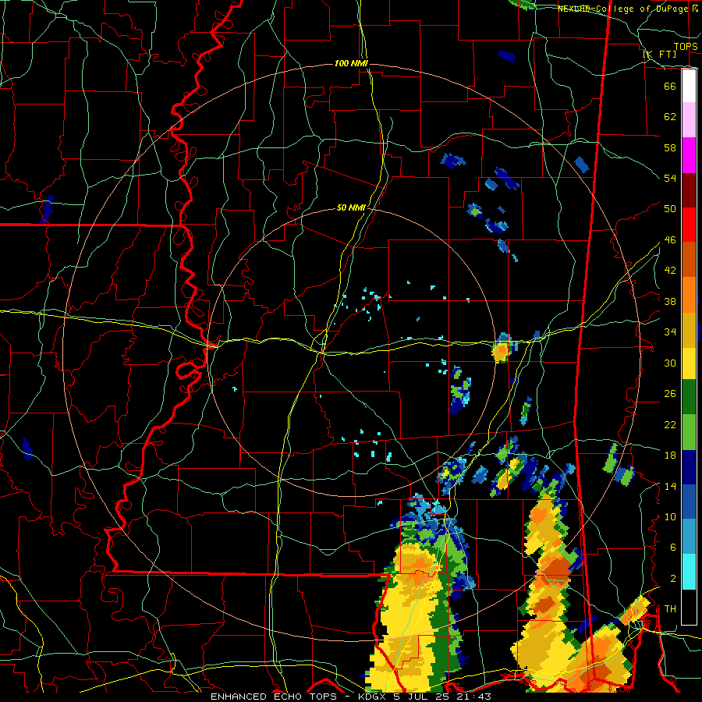
Task: Click legend value '22'
Action: click(x=670, y=424)
